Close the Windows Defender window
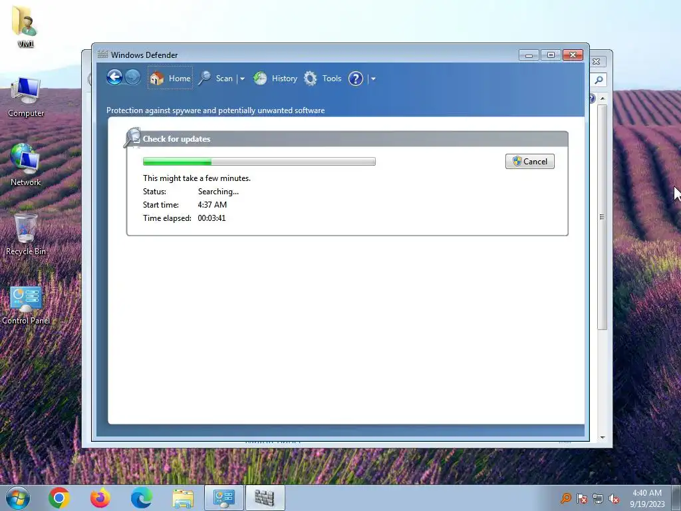681x511 pixels. coord(573,55)
